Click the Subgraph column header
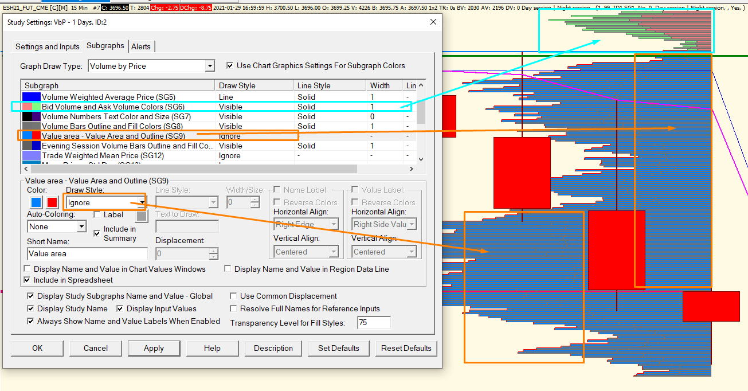This screenshot has width=748, height=391. (118, 85)
